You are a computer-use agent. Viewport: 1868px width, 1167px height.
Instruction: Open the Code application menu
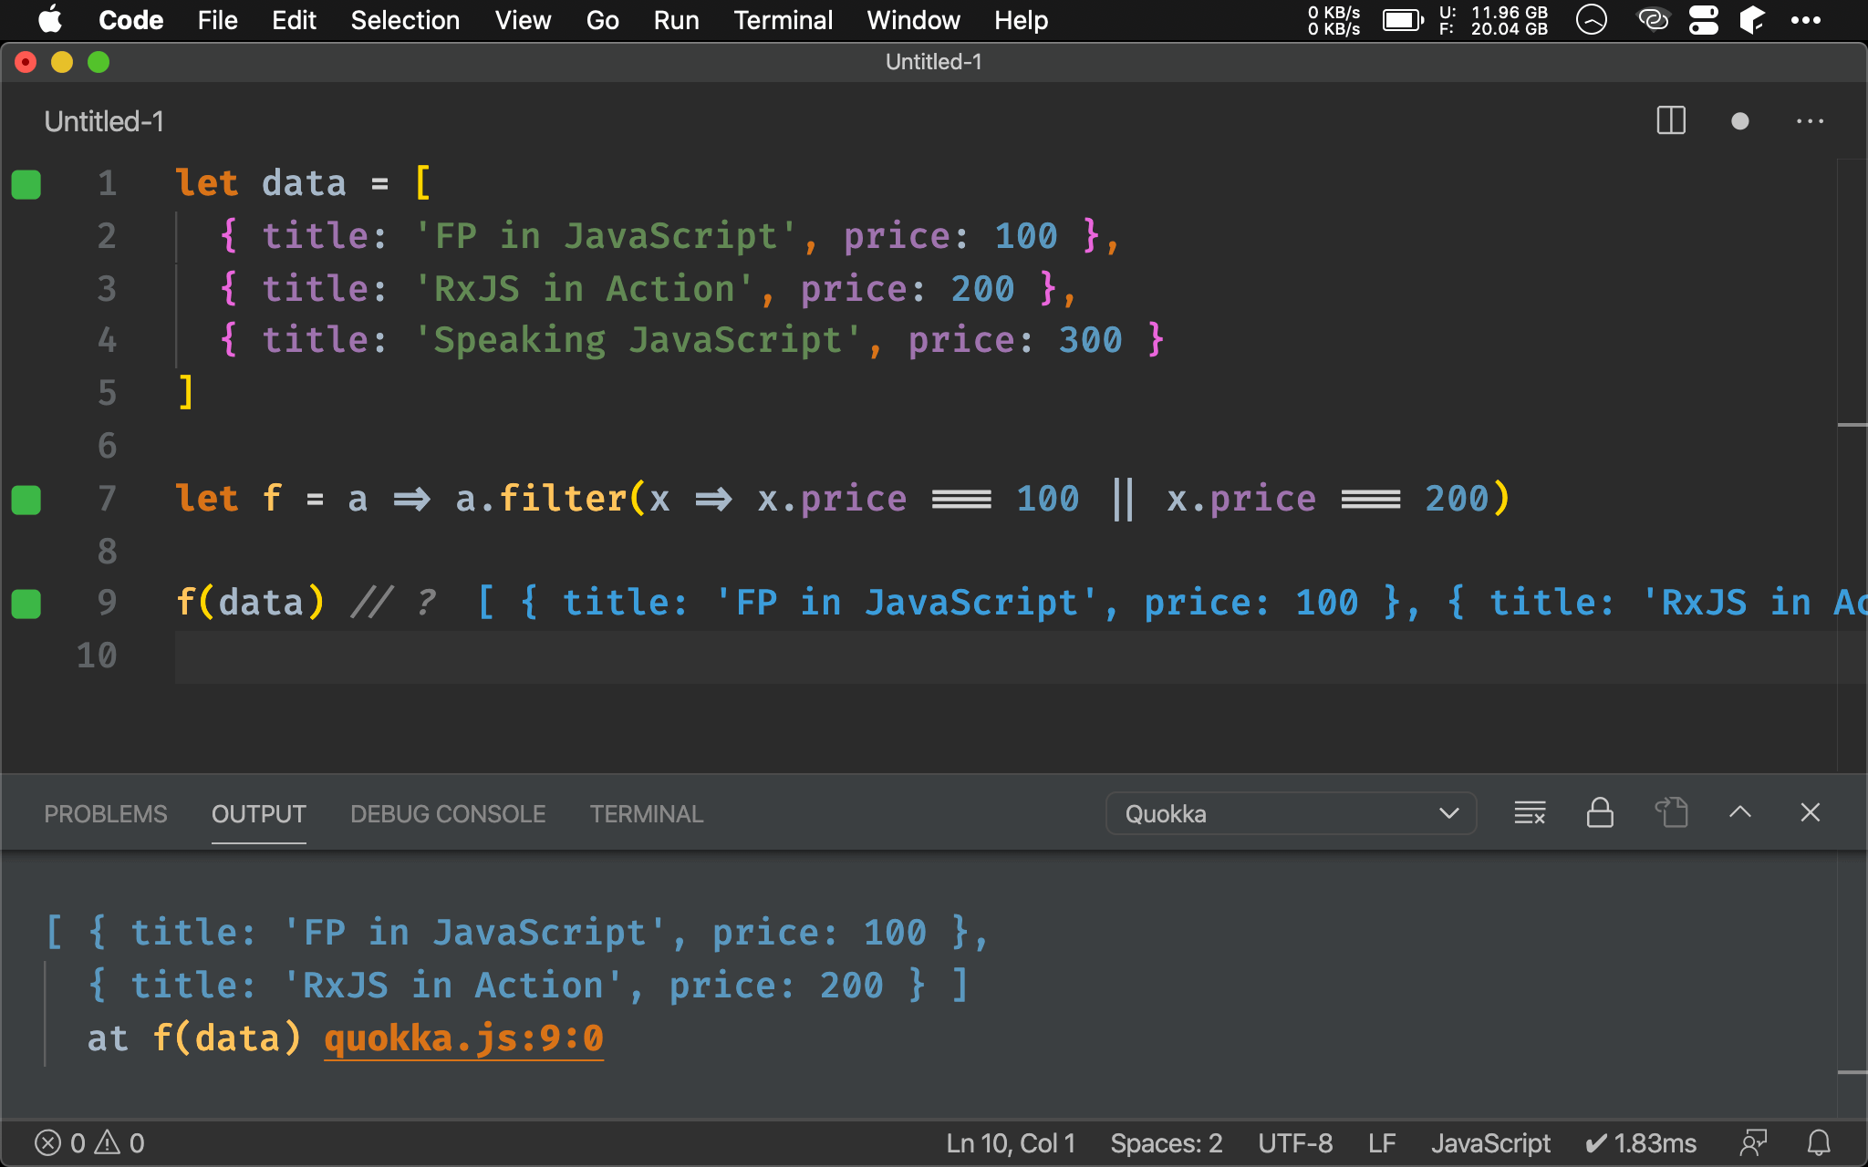point(131,20)
